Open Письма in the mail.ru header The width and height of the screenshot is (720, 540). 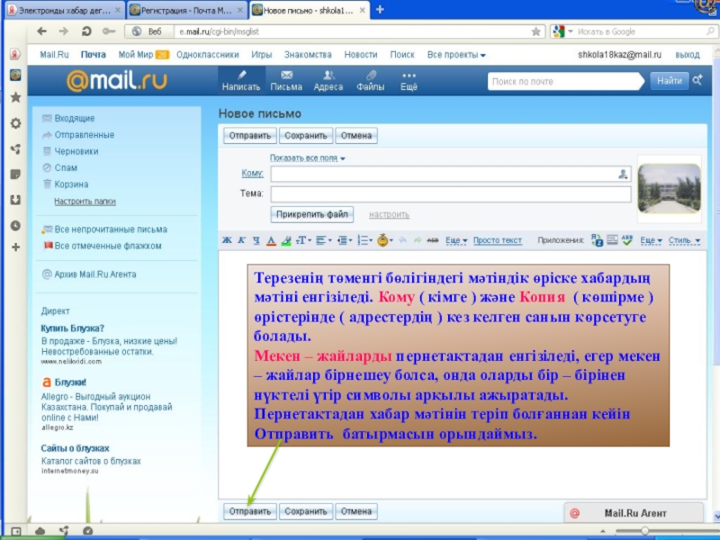tap(286, 80)
